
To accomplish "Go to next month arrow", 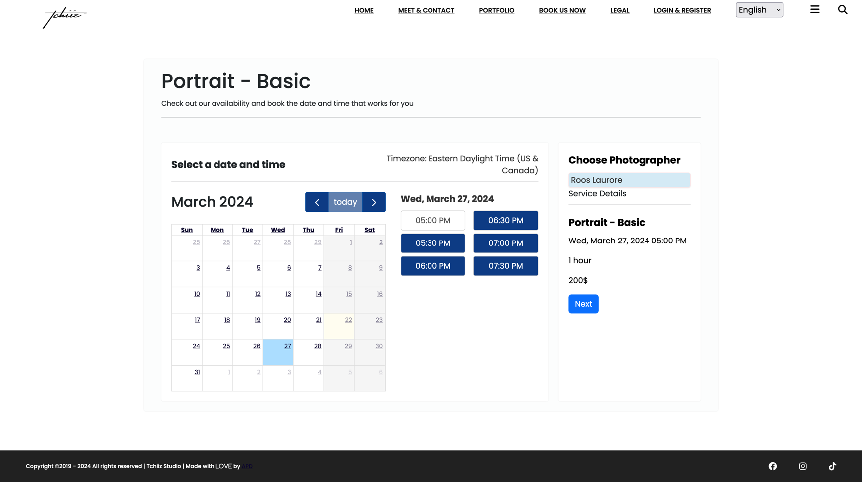I will [x=374, y=202].
